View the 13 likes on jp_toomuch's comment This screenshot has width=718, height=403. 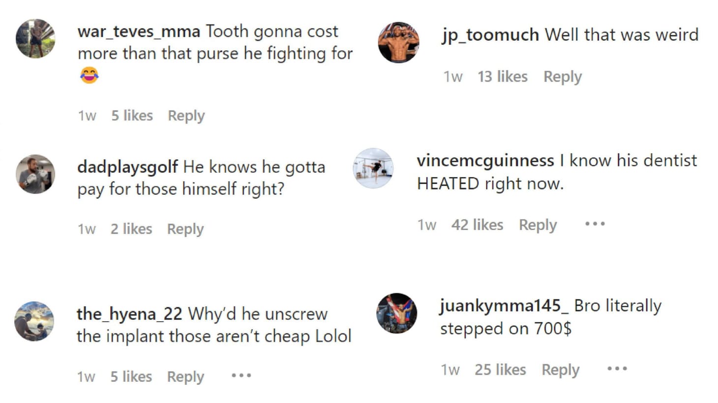point(503,77)
